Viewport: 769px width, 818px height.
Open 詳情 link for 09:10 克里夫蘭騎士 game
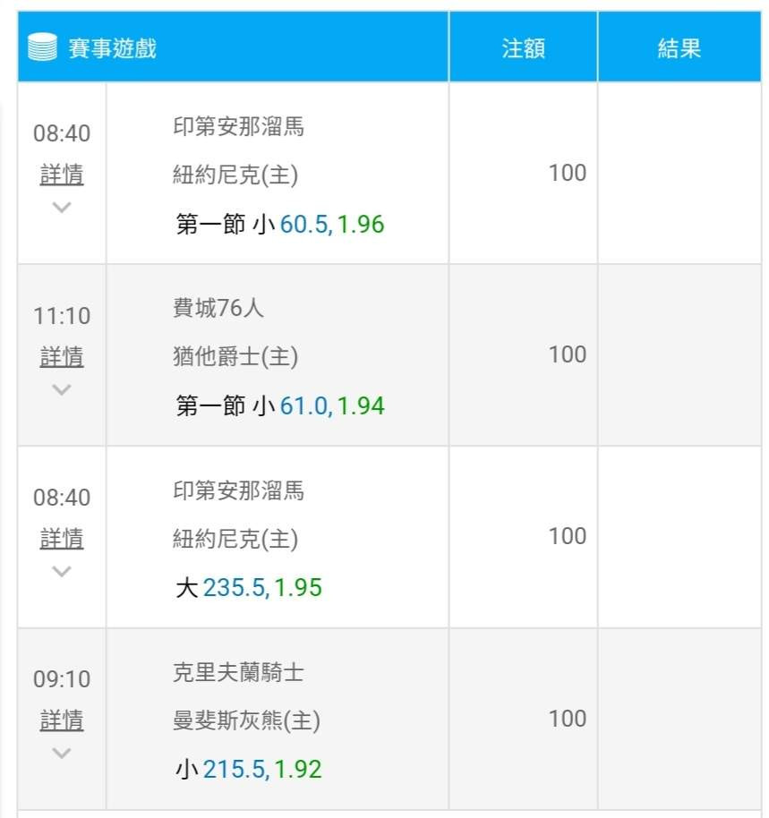(62, 720)
